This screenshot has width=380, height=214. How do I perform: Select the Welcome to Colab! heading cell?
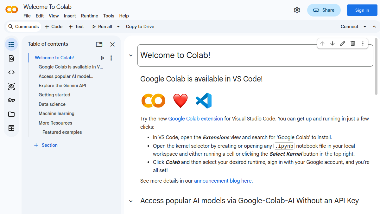click(x=255, y=55)
